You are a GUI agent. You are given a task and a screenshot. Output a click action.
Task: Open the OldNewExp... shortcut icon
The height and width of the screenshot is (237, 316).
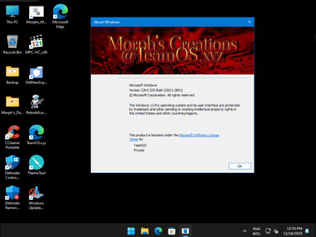pyautogui.click(x=36, y=75)
